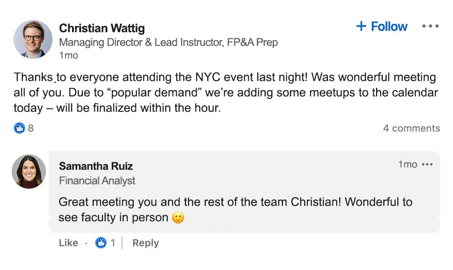Screen dimensions: 453x270
Task: Click the smiley emoji in Samantha's comment
Action: click(178, 218)
